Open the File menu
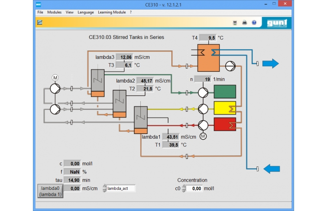The image size is (327, 211). (40, 12)
